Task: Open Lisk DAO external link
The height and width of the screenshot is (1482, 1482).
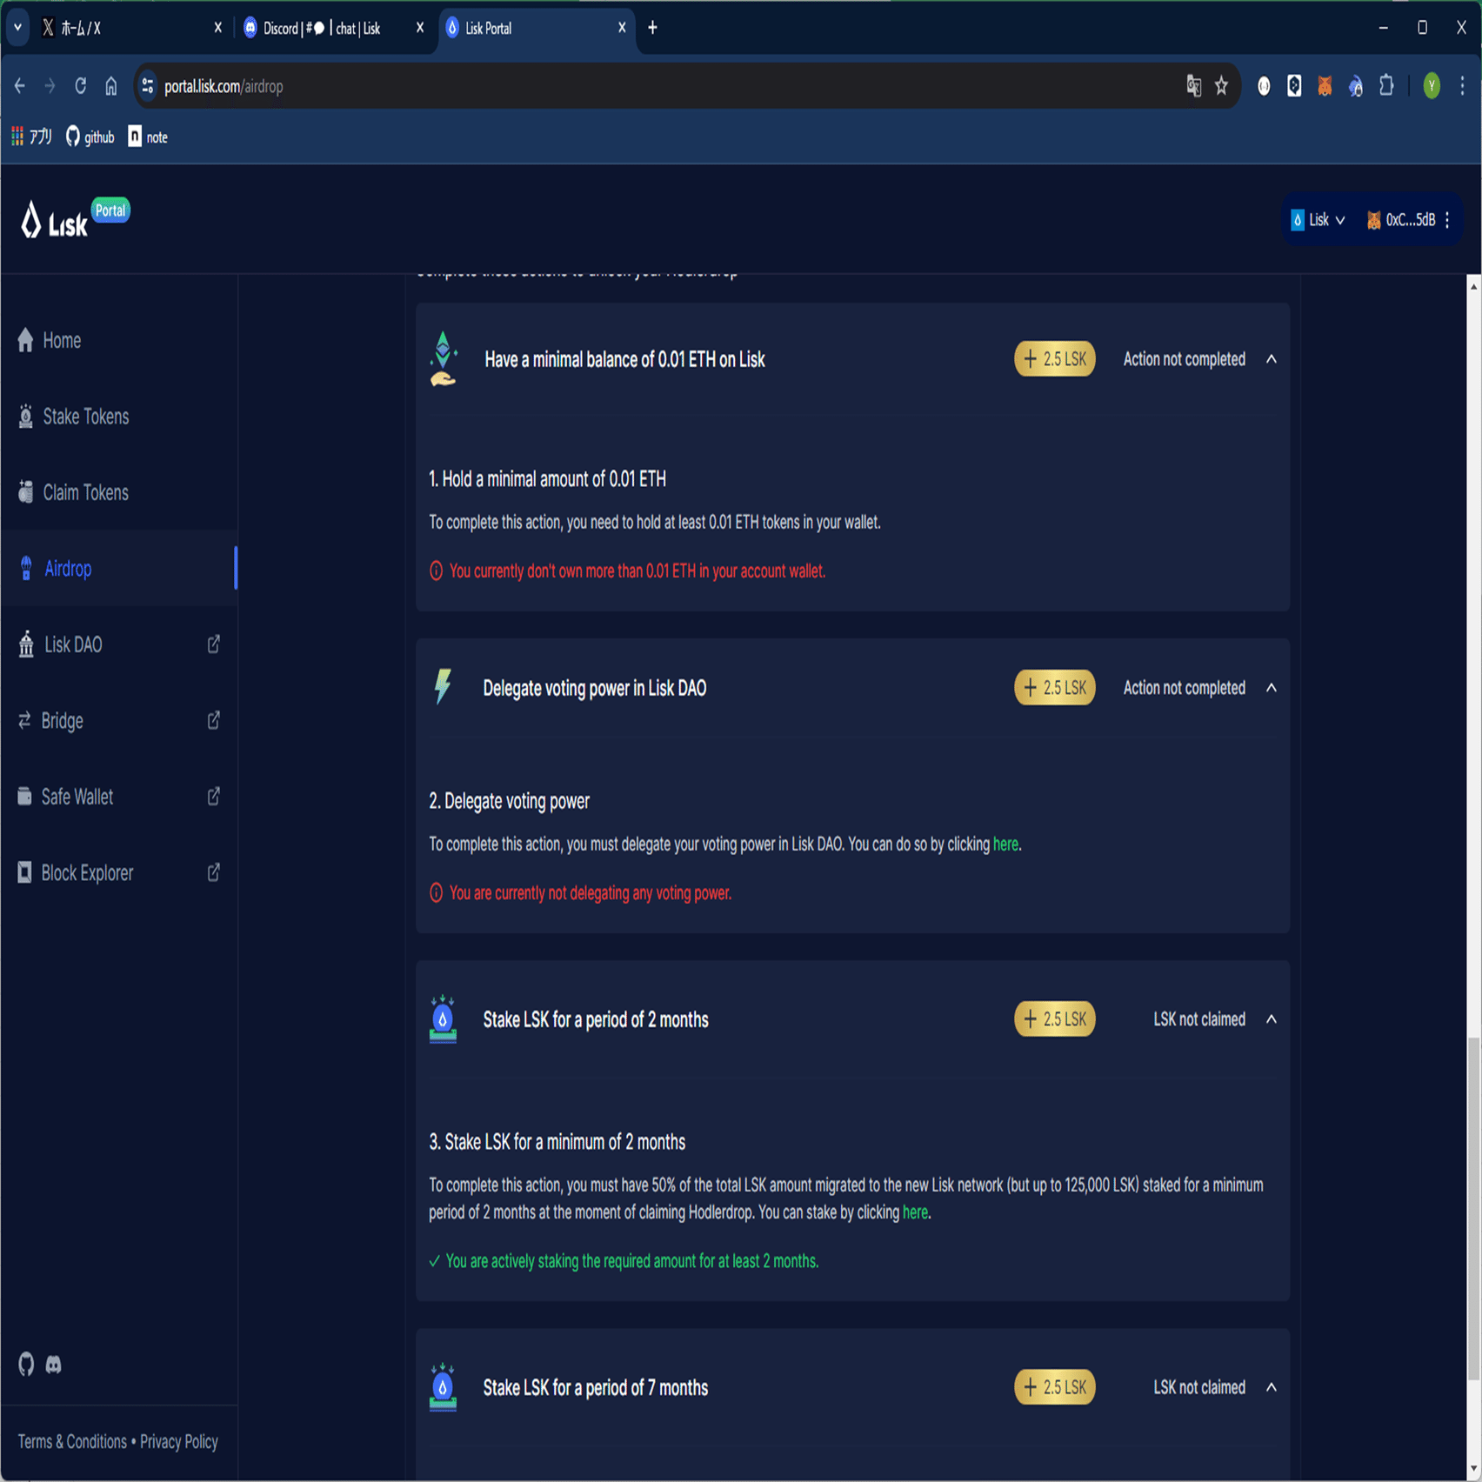Action: [x=75, y=644]
